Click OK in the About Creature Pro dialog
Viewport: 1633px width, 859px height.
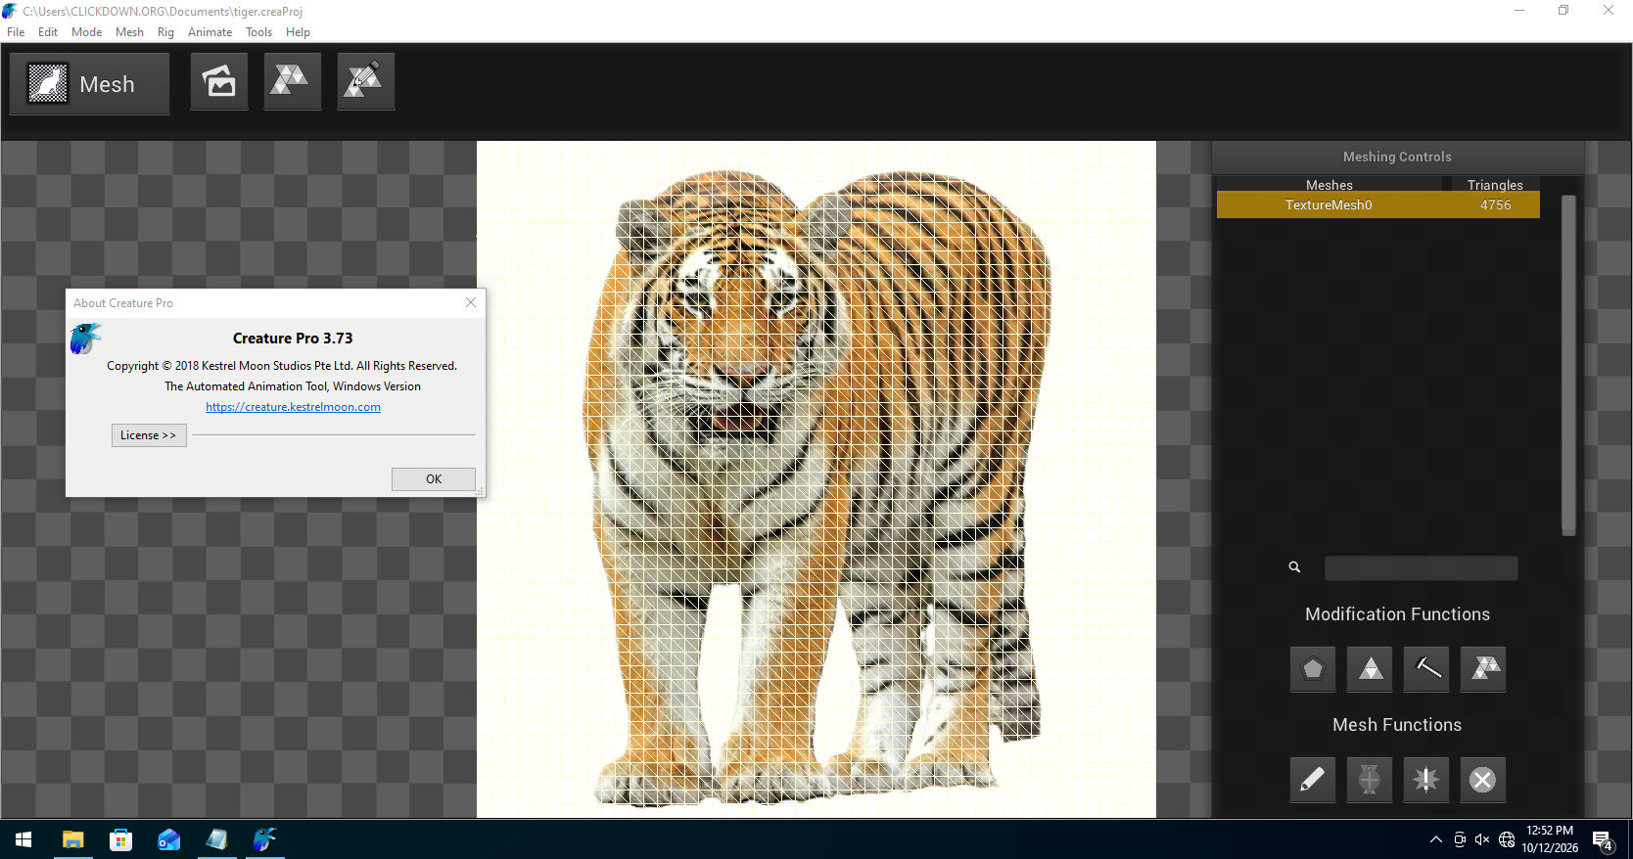point(434,478)
